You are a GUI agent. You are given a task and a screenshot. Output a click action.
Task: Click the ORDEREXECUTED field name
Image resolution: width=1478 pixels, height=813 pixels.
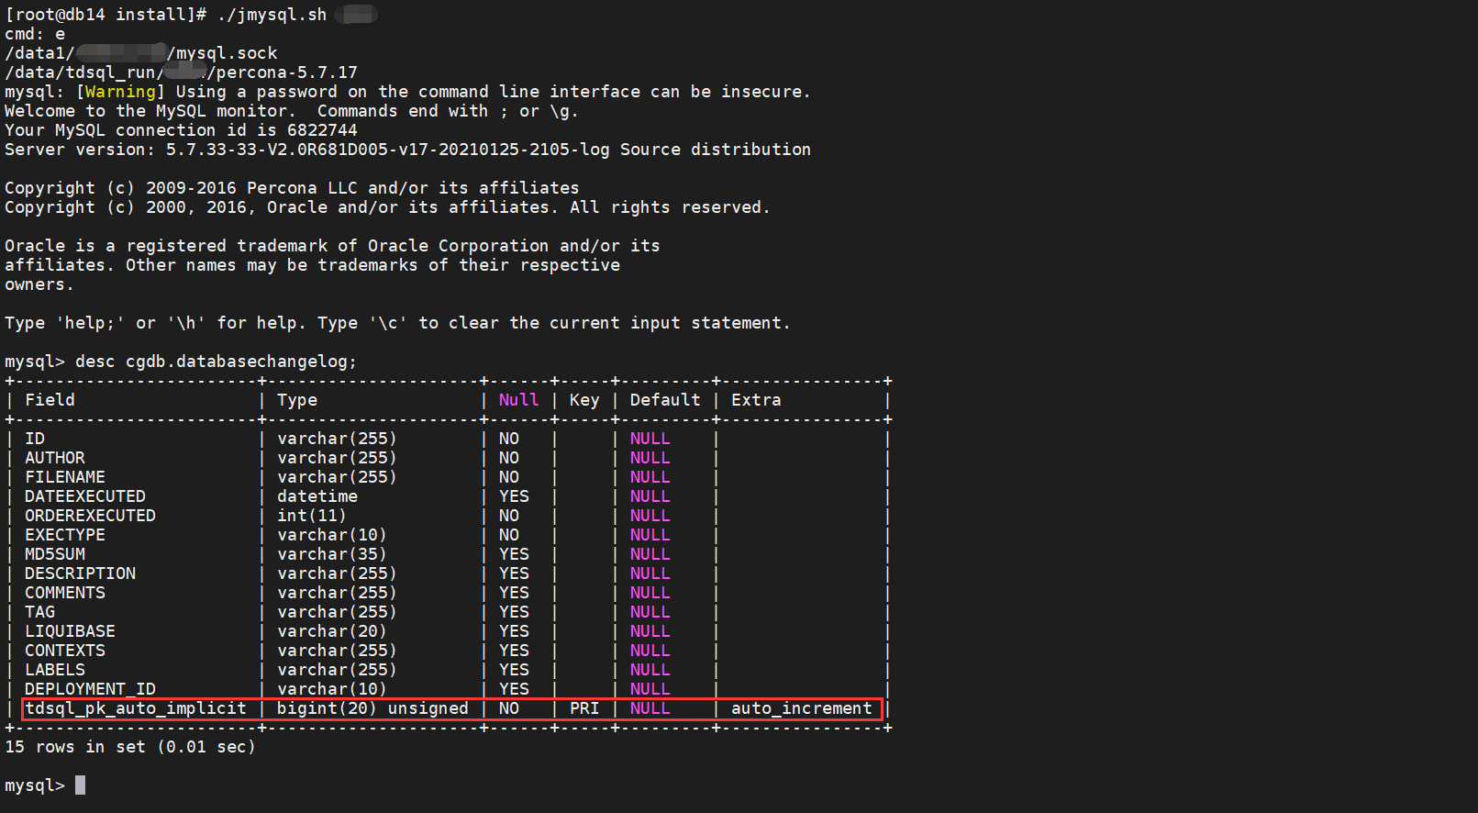[90, 516]
